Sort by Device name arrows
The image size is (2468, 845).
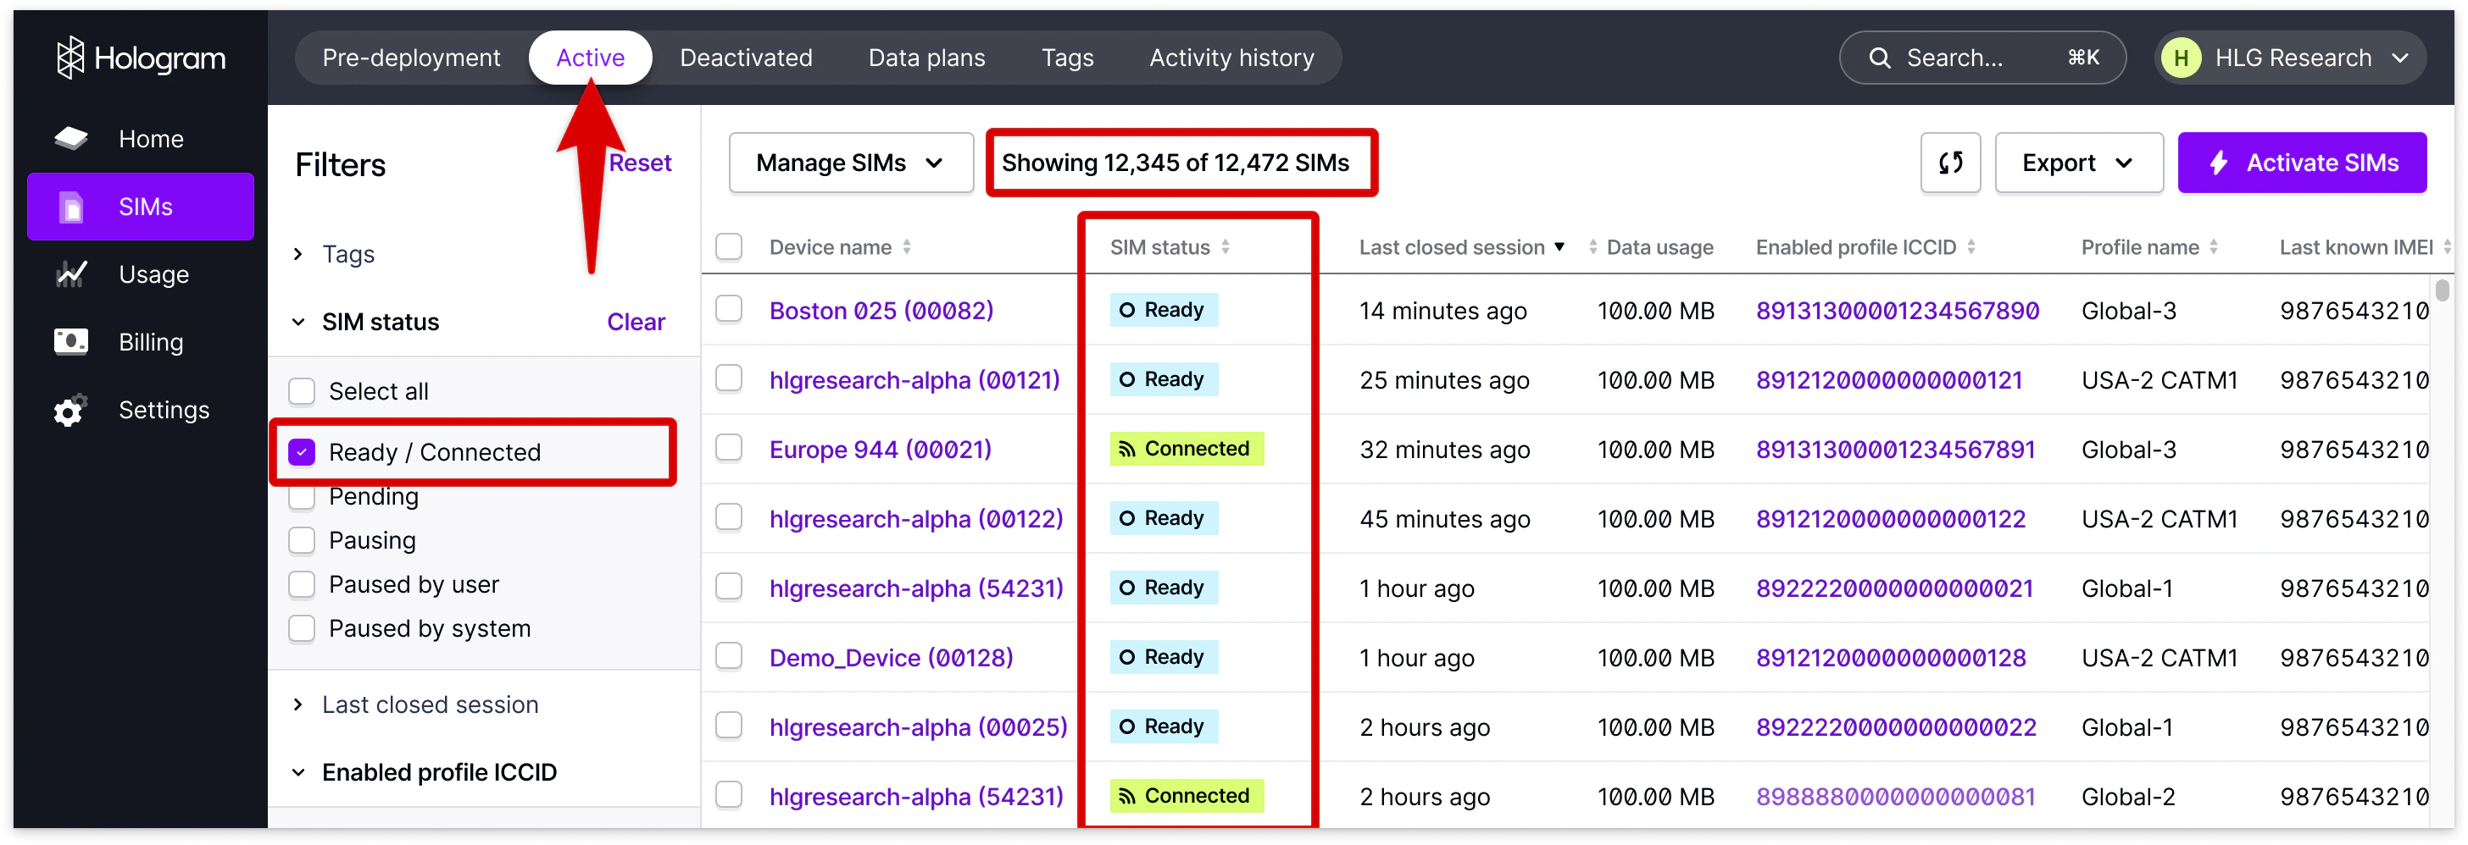(906, 247)
